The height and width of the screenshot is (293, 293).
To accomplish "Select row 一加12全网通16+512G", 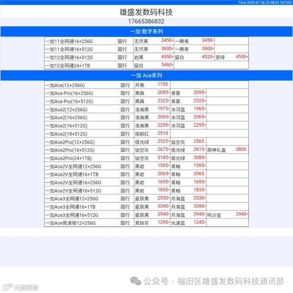I will pos(146,57).
